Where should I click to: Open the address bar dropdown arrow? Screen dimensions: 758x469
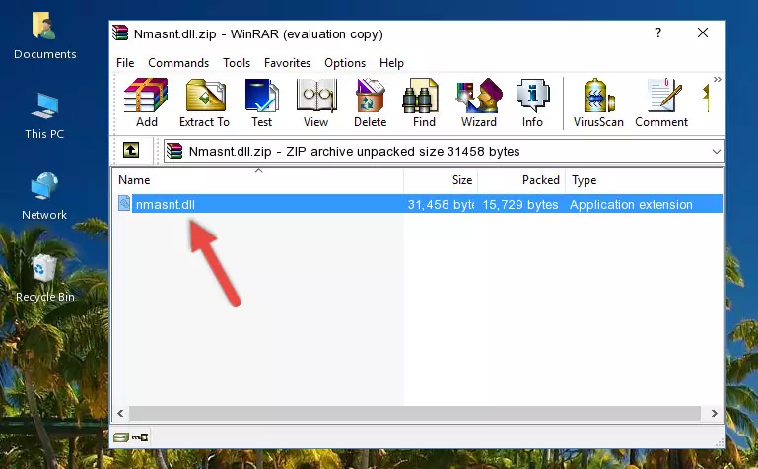pos(716,152)
